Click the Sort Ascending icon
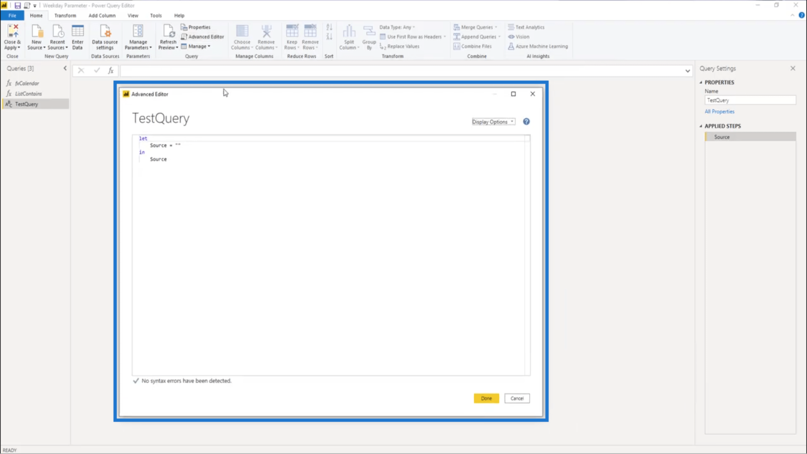The image size is (807, 454). coord(329,27)
